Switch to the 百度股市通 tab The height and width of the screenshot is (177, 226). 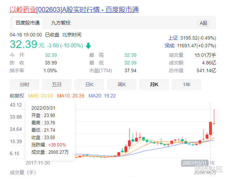coord(27,23)
